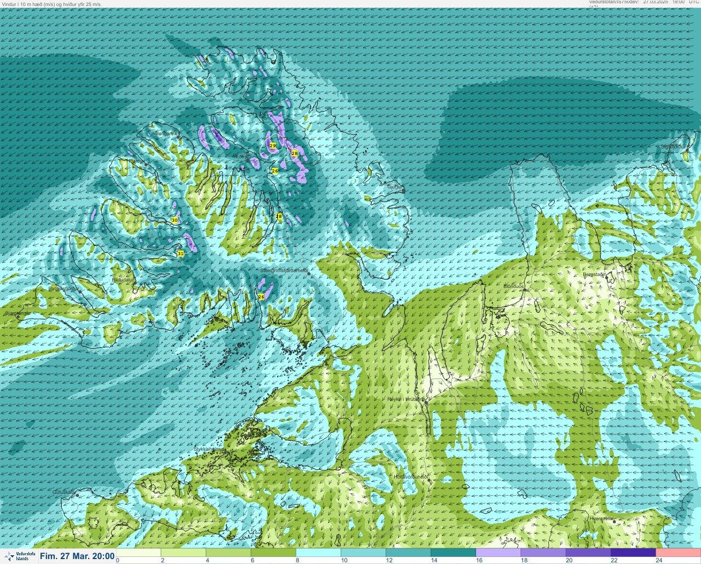
Task: Select the 18–20 m/s legend color
Action: [543, 553]
